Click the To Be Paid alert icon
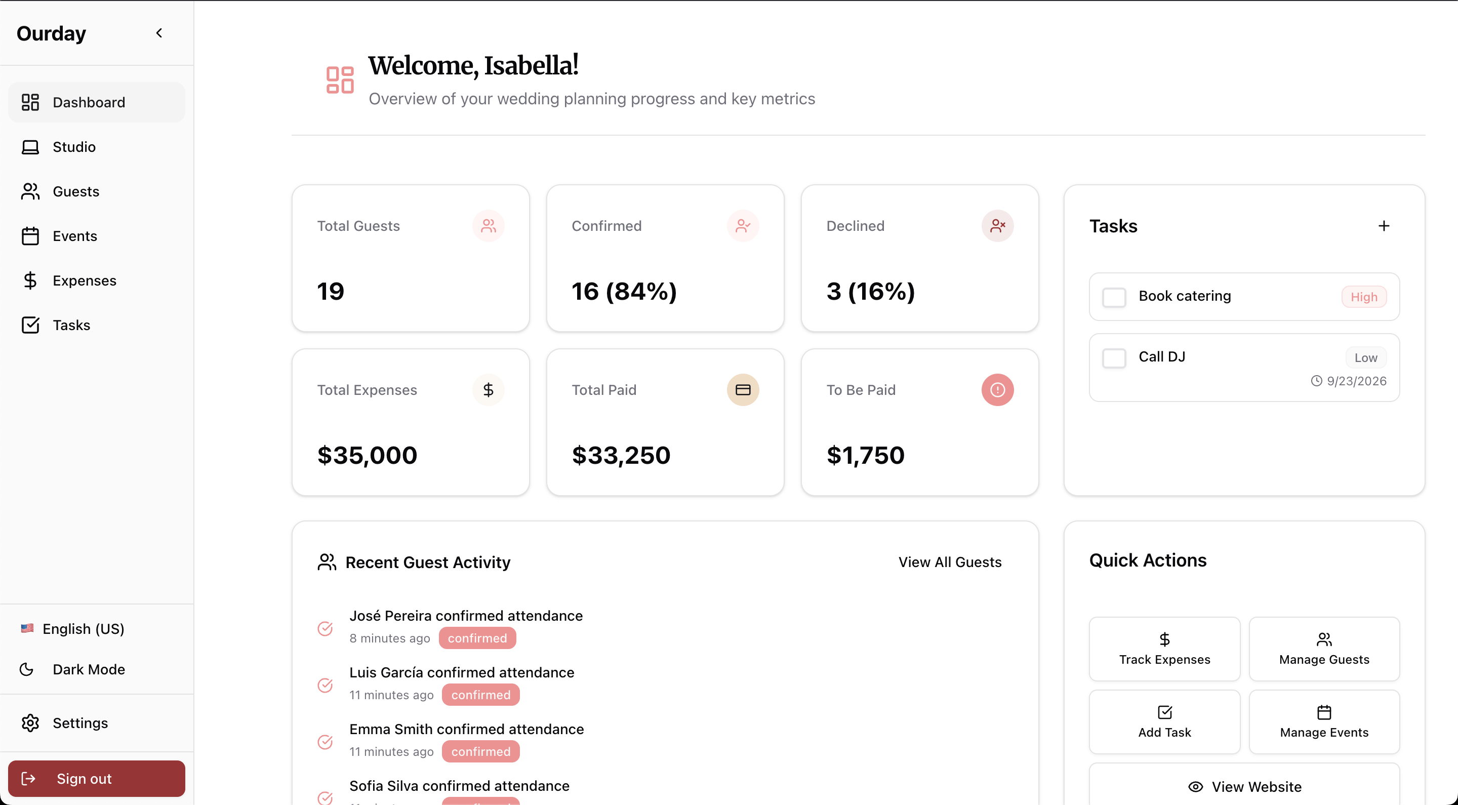 (x=997, y=389)
